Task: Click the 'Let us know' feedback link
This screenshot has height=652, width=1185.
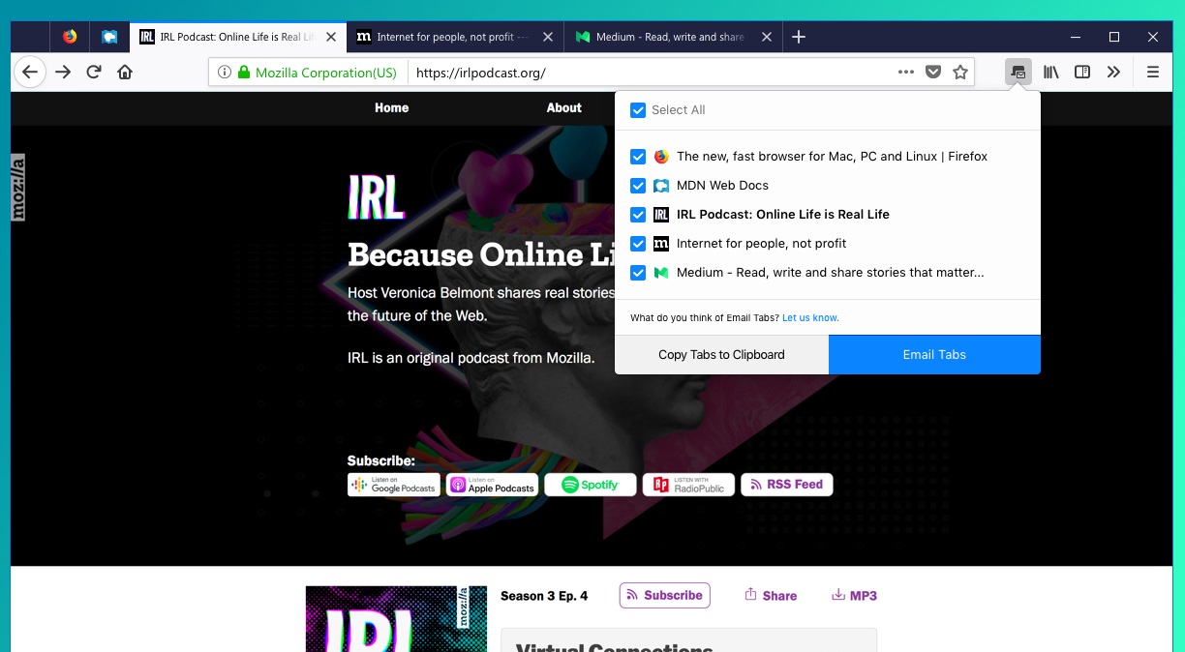Action: coord(810,317)
